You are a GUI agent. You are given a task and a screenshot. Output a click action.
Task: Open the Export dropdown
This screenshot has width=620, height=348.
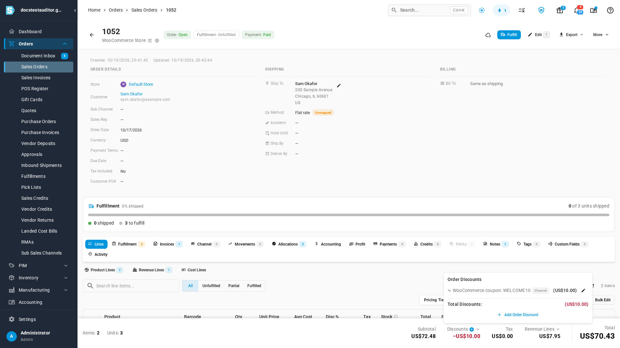[571, 35]
